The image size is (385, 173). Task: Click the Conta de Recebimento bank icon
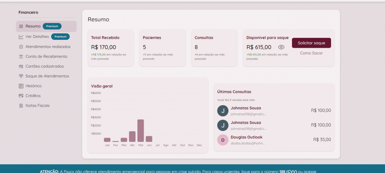point(21,56)
